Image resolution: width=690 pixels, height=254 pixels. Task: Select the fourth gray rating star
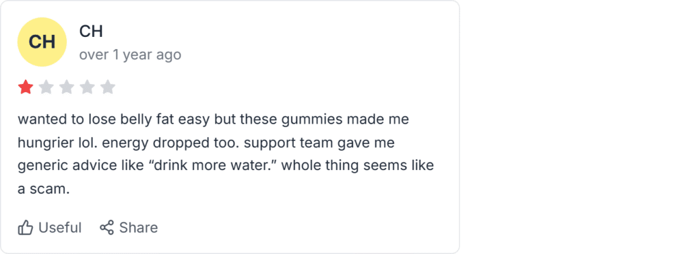(87, 87)
